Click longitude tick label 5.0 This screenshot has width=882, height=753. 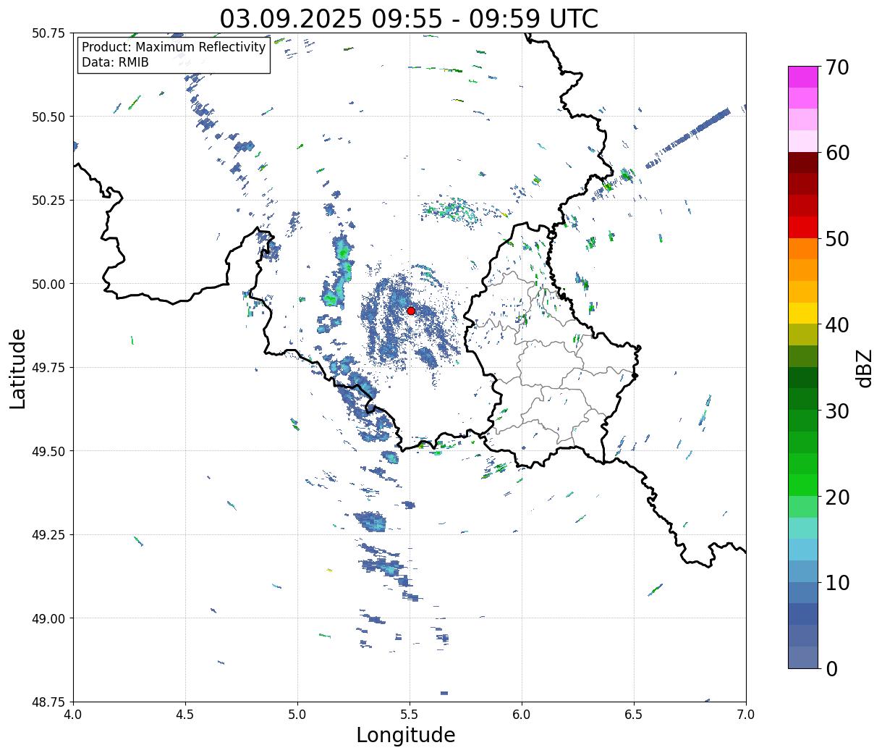[x=297, y=715]
